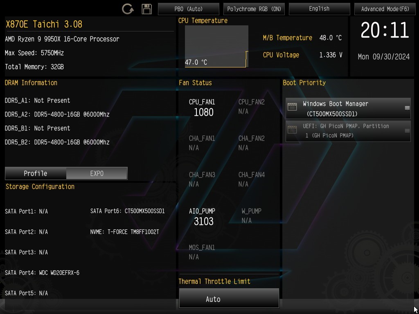
Task: Click drive icon beside UEFI GH PicoN entry
Action: [x=292, y=130]
